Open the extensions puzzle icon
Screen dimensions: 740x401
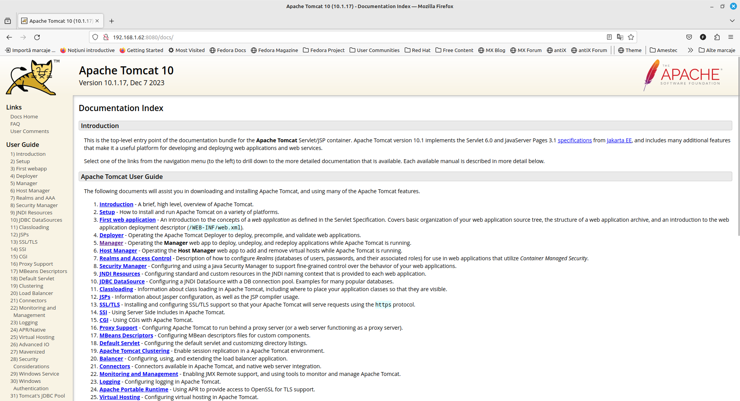(717, 37)
